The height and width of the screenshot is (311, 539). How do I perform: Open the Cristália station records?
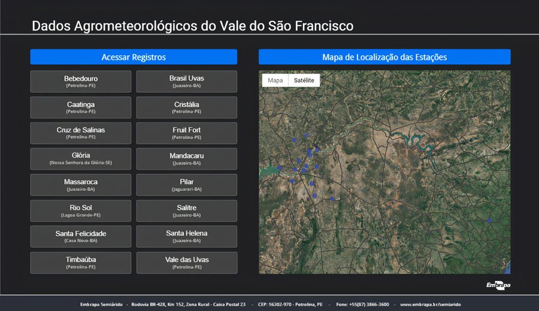tap(186, 108)
